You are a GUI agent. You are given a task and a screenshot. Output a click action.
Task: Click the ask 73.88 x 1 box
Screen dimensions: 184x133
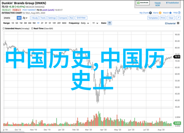click(17, 10)
